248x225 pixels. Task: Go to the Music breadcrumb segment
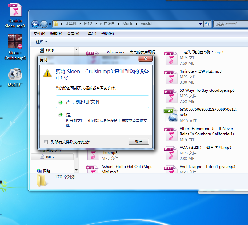(128, 24)
